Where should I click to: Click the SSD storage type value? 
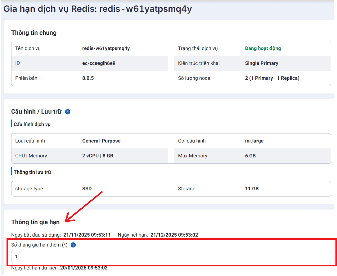click(87, 189)
